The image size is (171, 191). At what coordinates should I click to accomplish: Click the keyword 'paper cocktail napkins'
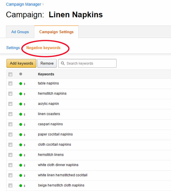[55, 134]
